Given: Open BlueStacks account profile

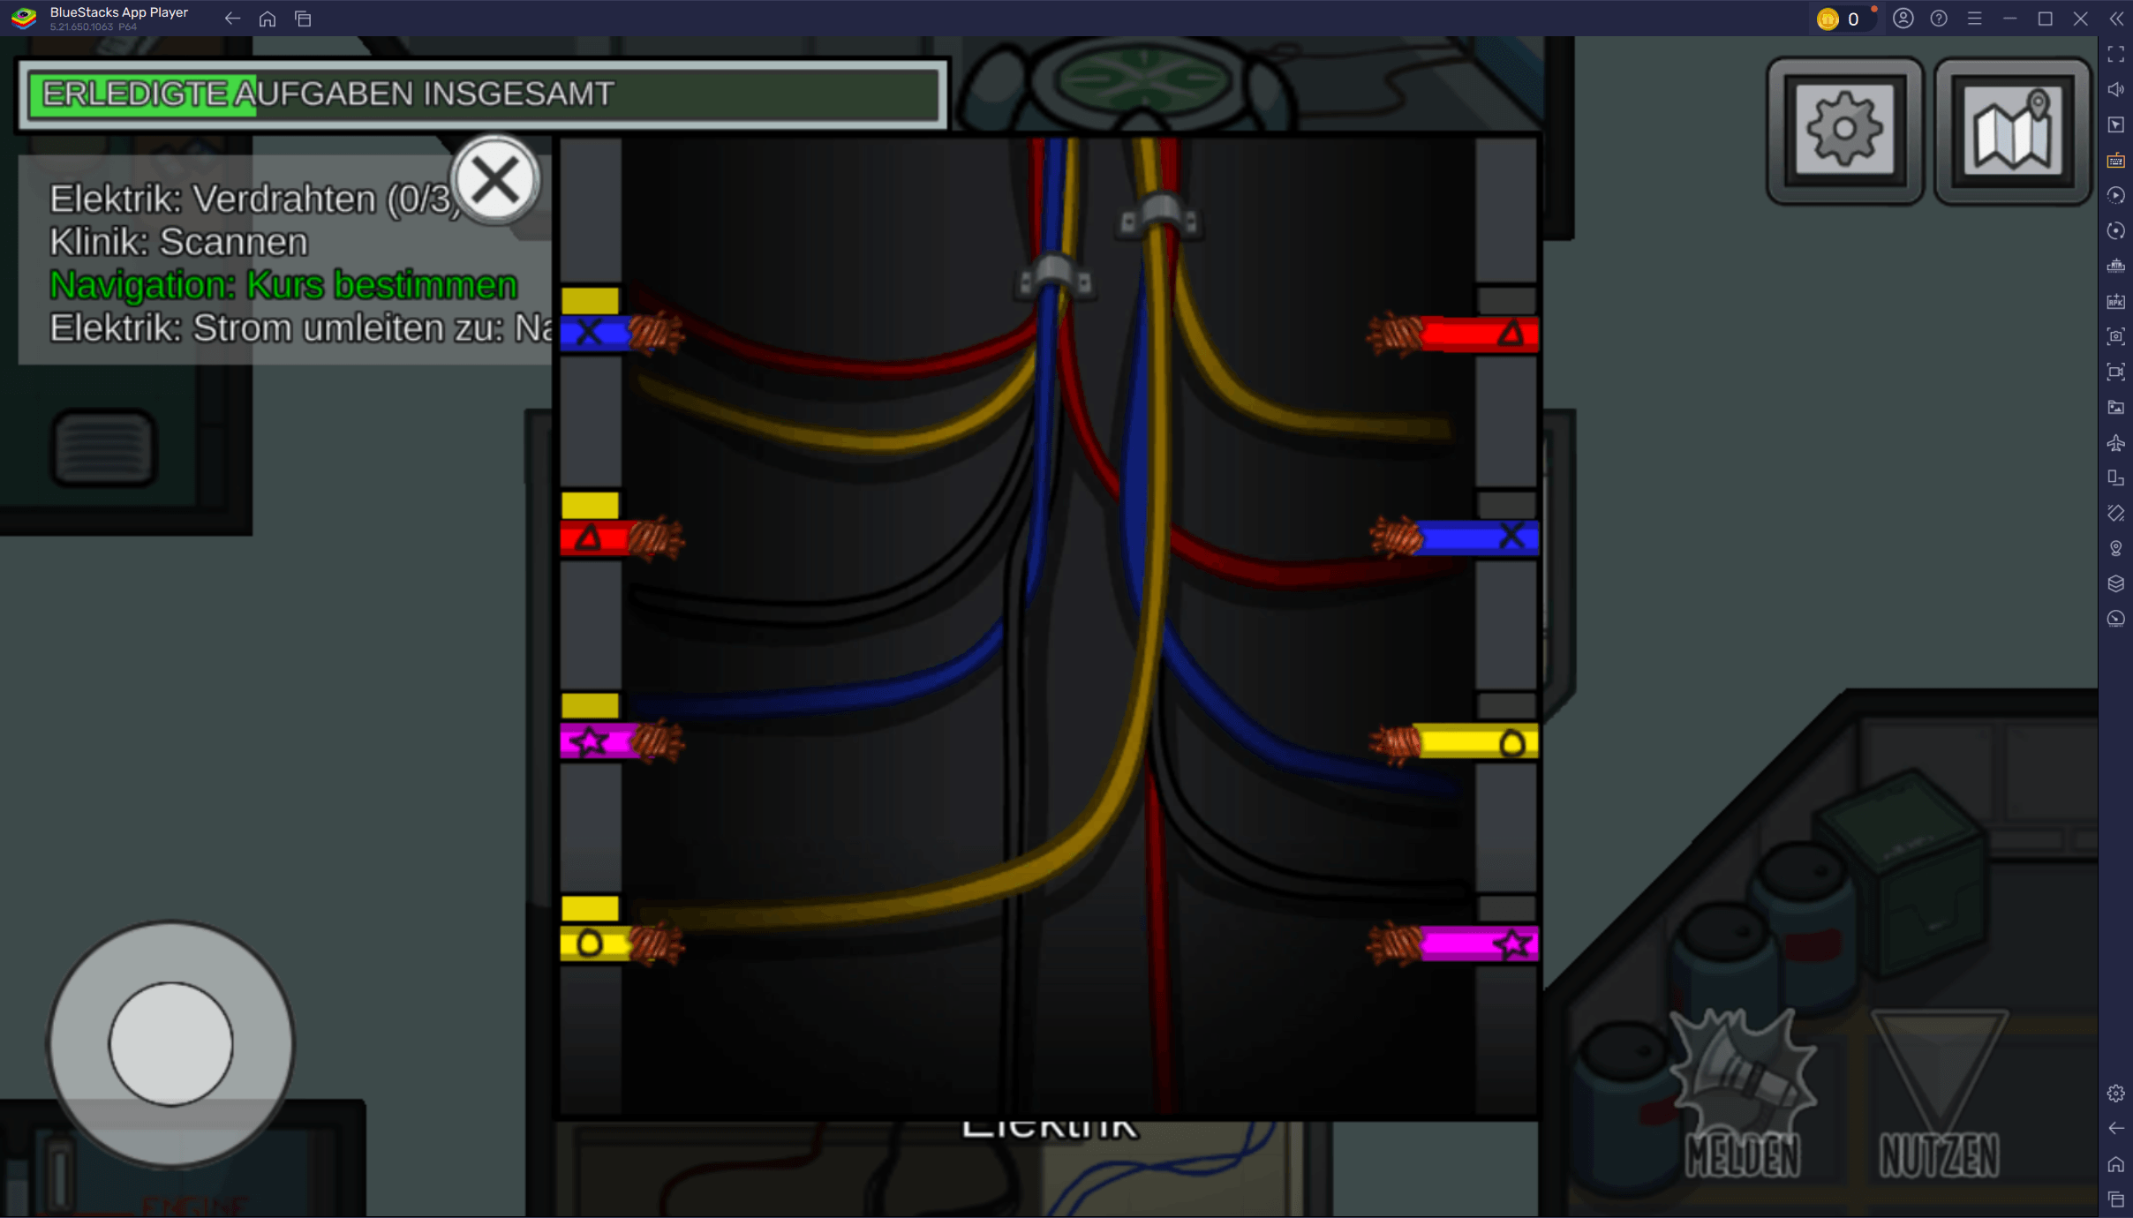Looking at the screenshot, I should click(1903, 19).
